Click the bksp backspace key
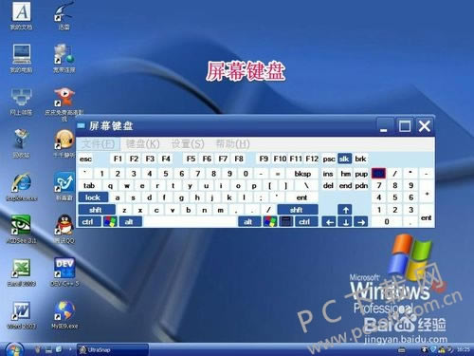The image size is (474, 356). [302, 174]
